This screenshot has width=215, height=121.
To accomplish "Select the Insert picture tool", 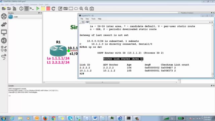I will (66, 9).
